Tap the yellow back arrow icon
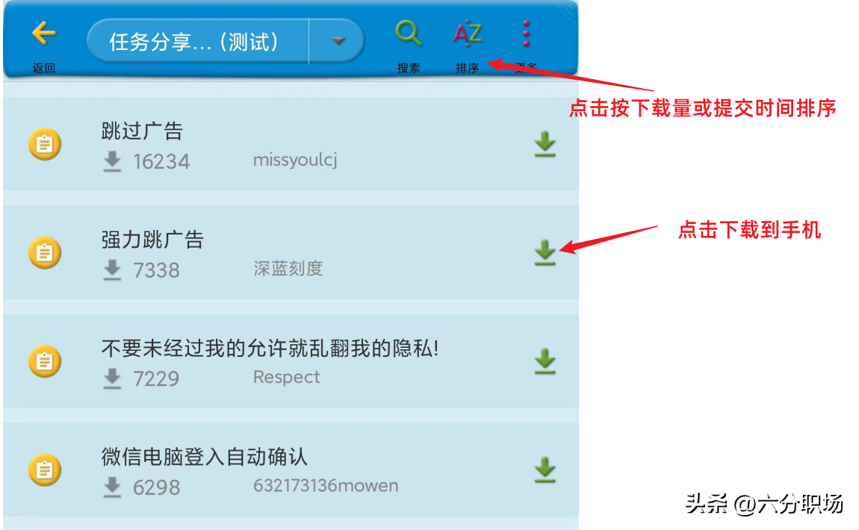The image size is (859, 530). click(x=44, y=34)
